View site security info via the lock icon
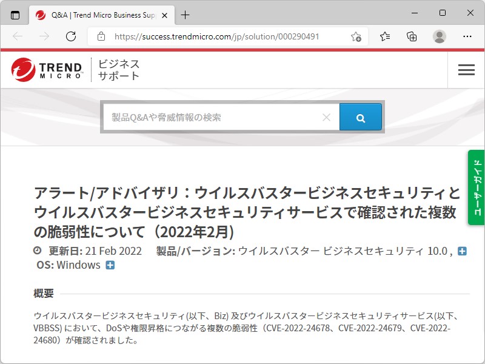 tap(101, 36)
